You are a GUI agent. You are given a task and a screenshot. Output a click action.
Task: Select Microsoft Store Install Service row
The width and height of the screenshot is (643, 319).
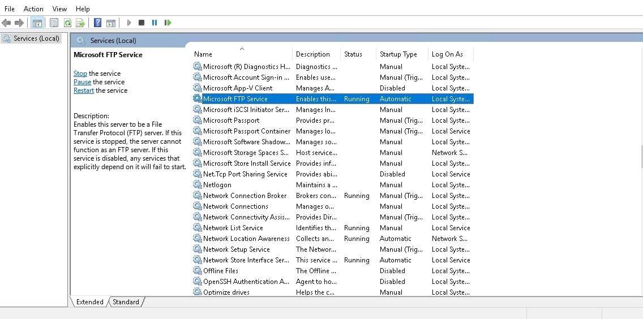333,163
